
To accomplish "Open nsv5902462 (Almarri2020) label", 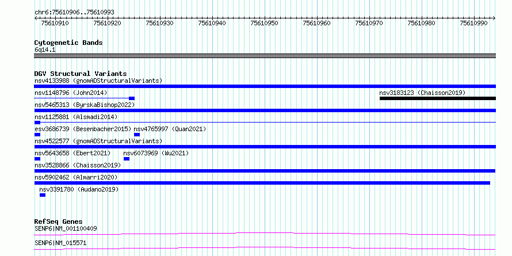I will 76,177.
